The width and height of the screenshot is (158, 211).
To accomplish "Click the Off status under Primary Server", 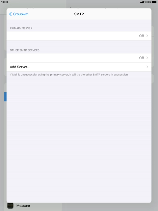I will [141, 36].
